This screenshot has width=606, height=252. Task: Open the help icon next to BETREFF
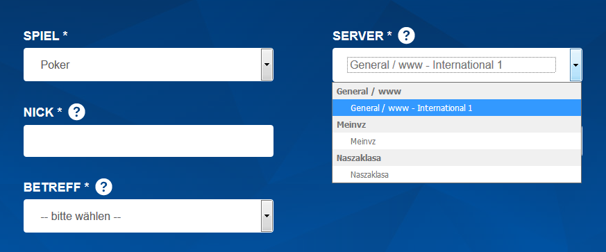[103, 187]
